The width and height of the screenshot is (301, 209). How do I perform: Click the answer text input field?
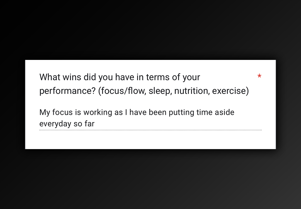[151, 118]
